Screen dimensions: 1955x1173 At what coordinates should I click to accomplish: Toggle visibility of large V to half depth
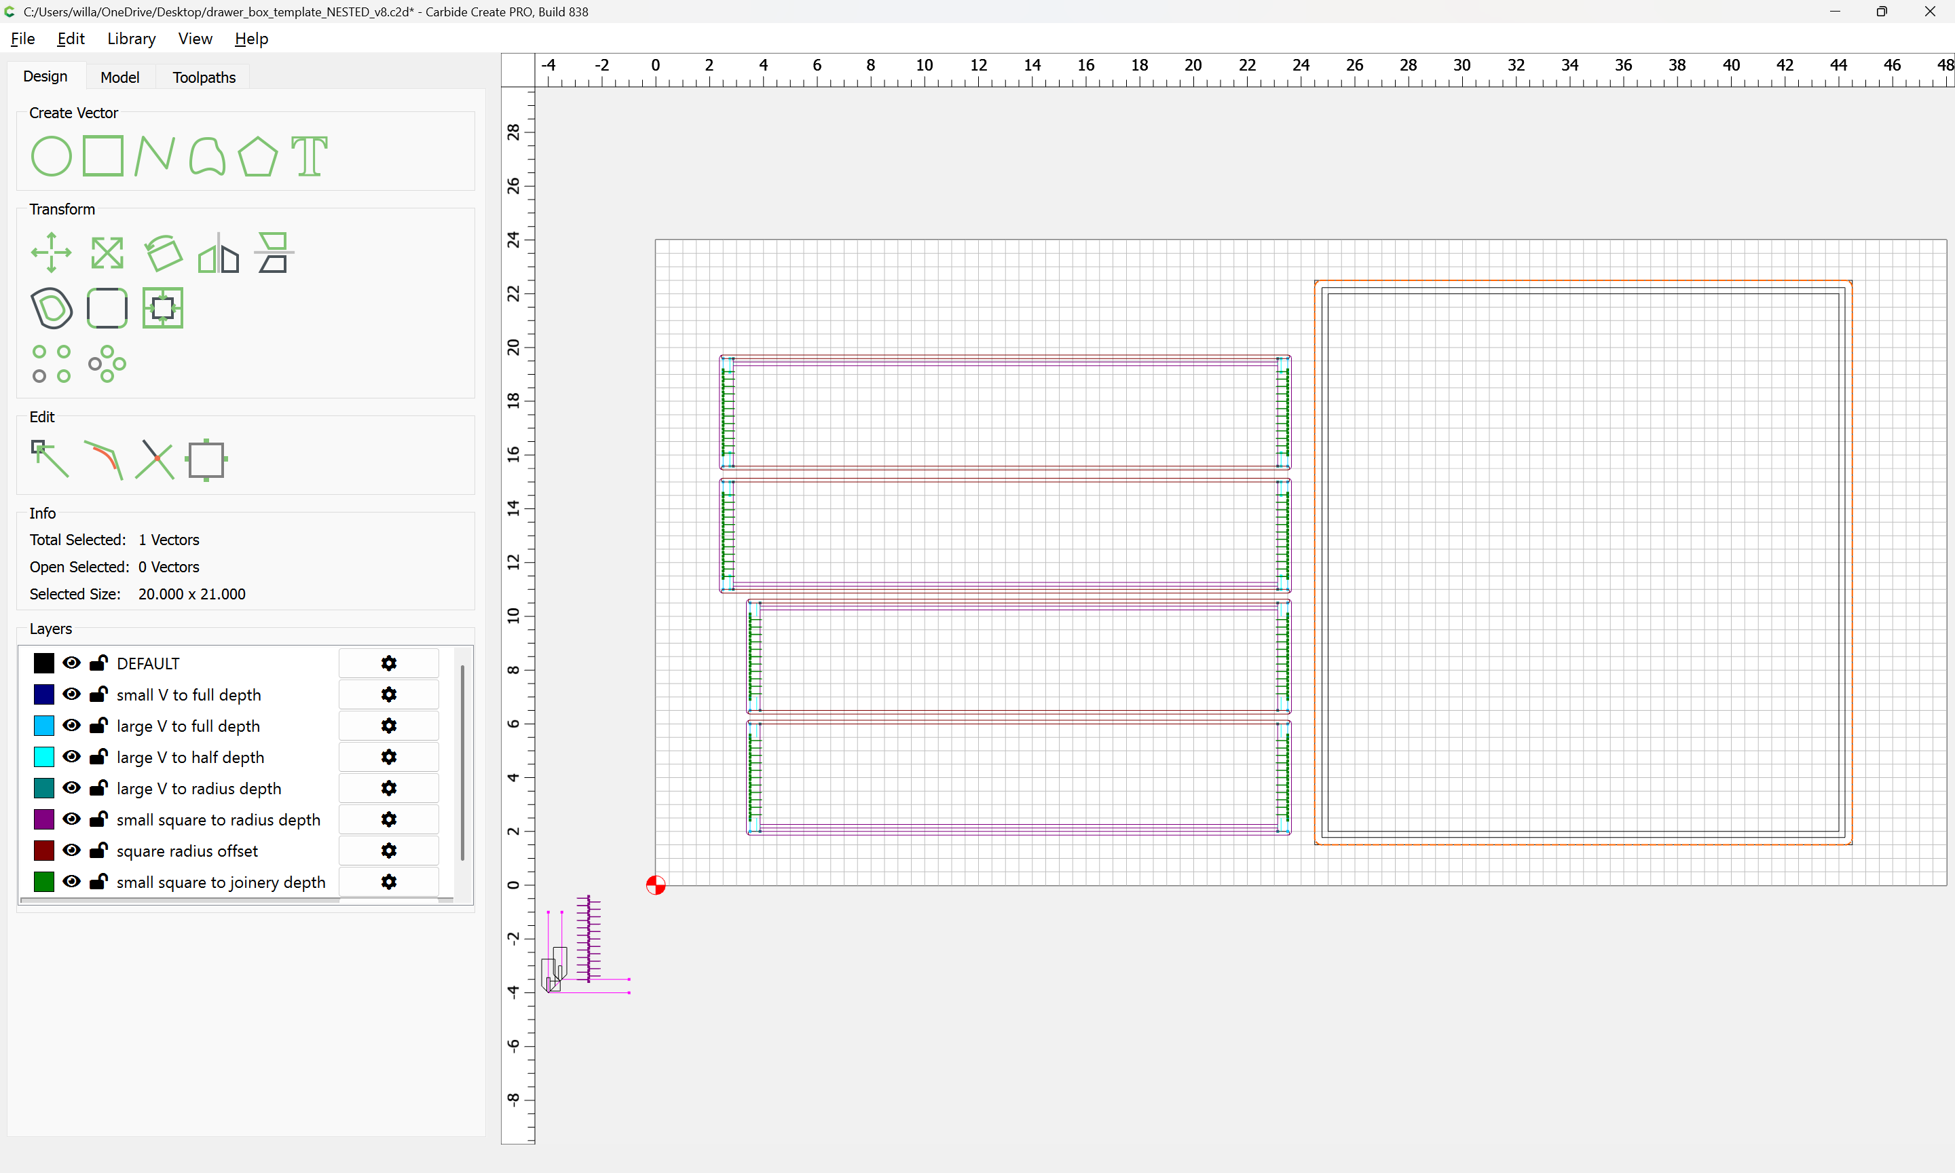[72, 756]
